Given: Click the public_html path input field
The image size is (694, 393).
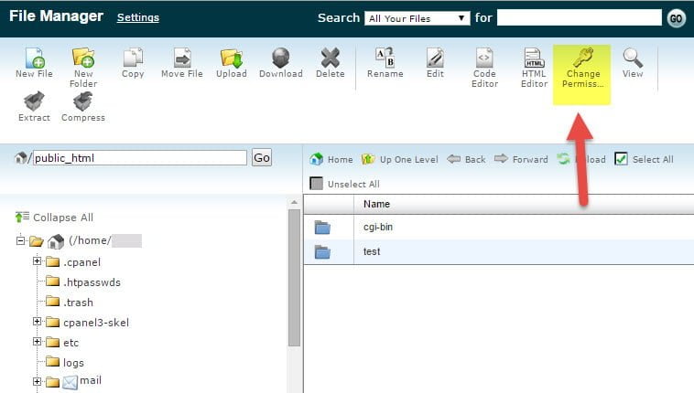Looking at the screenshot, I should [x=139, y=158].
